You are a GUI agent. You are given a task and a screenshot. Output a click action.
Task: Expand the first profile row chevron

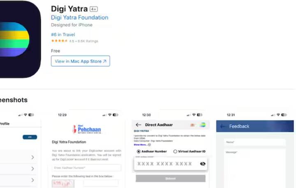click(x=32, y=157)
